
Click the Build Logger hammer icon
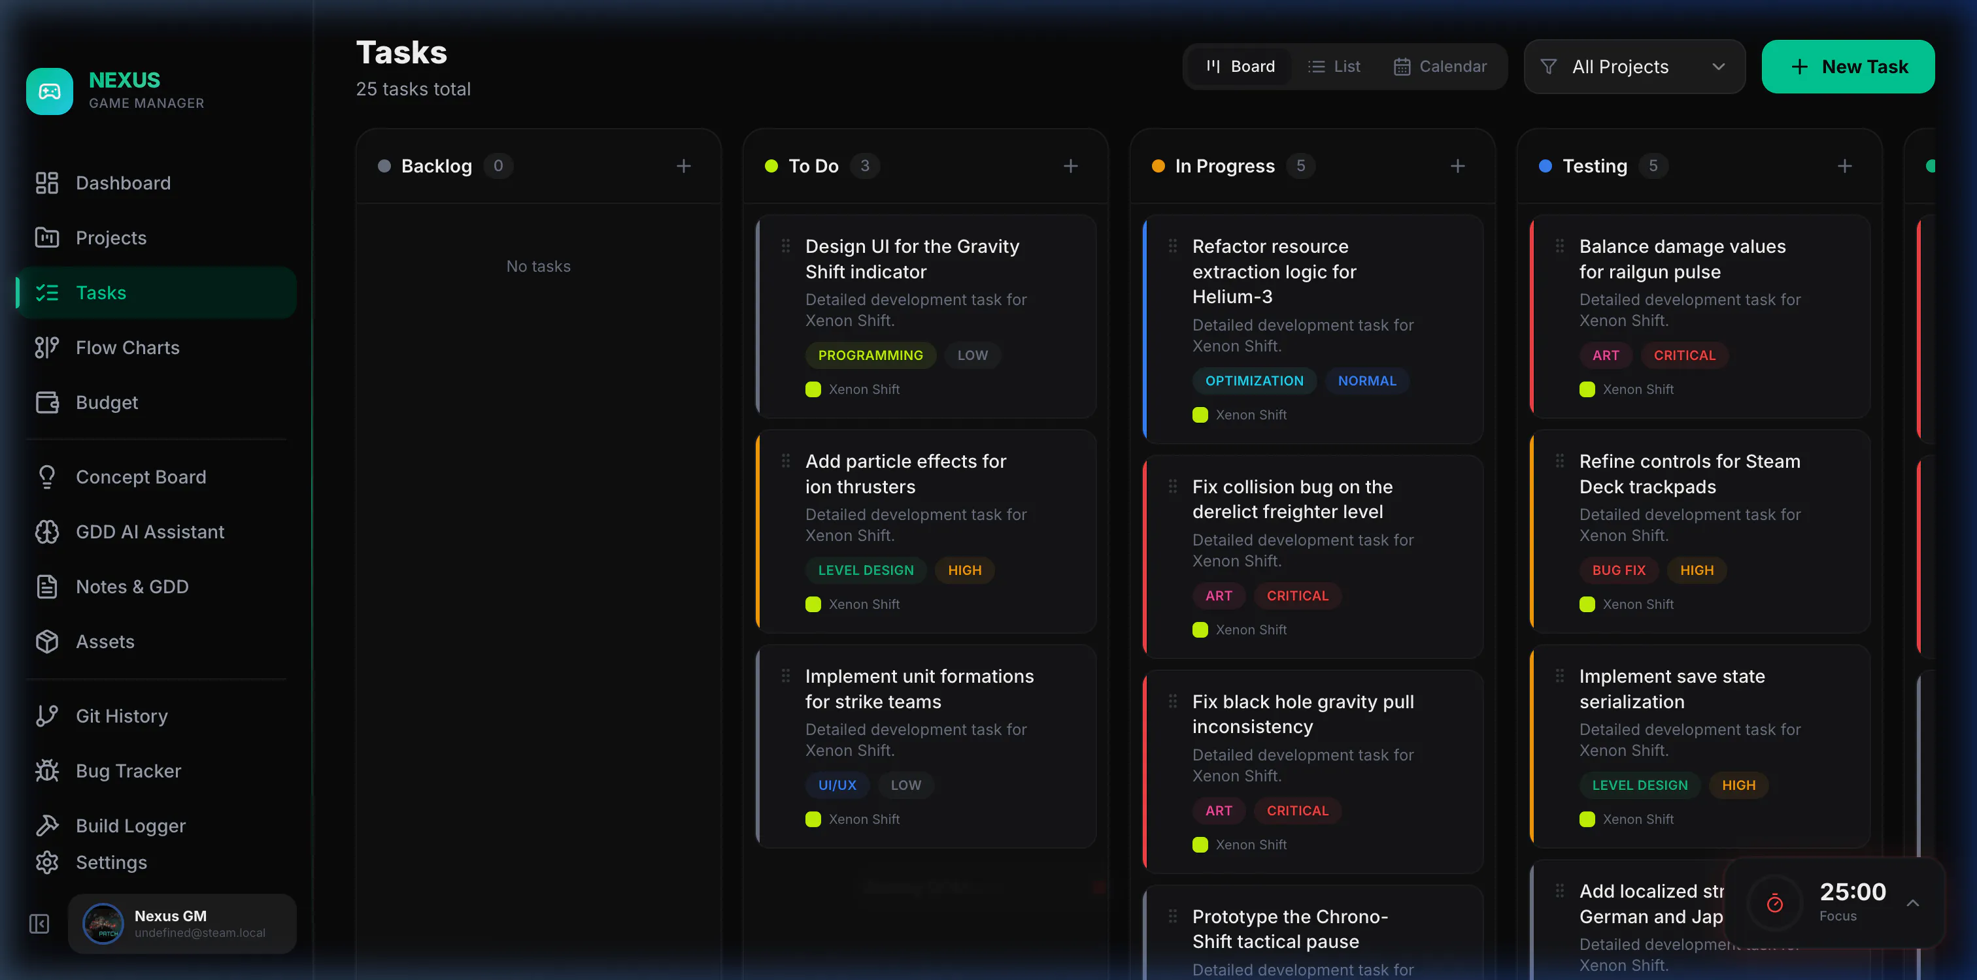(47, 825)
